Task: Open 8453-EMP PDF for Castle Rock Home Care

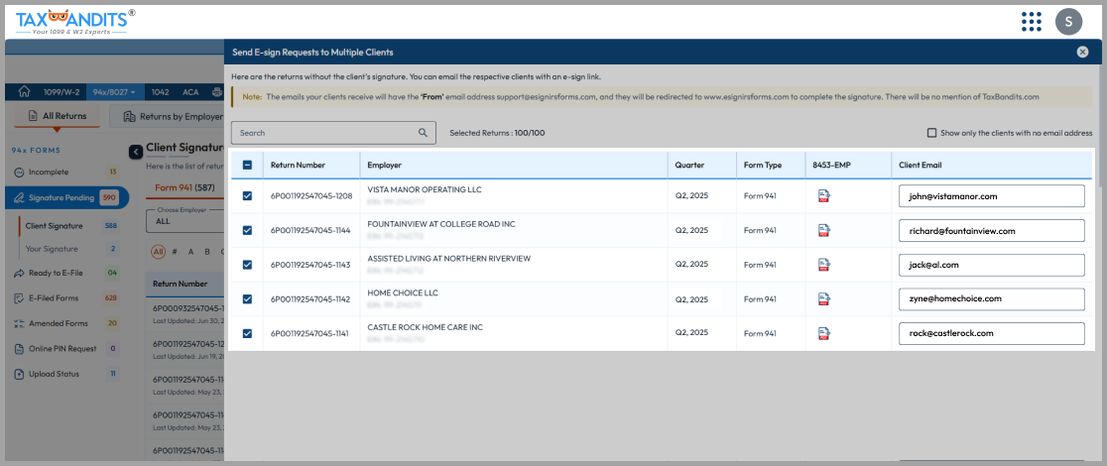Action: 824,333
